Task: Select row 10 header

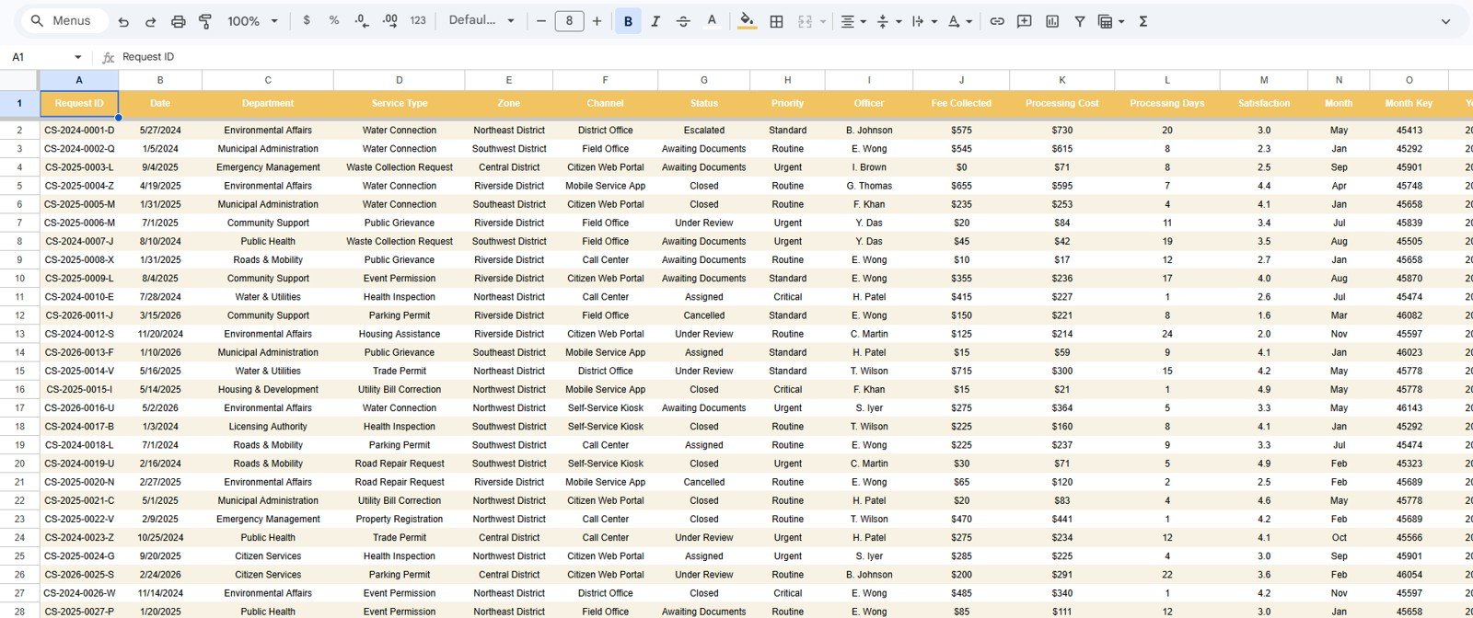Action: coord(19,278)
